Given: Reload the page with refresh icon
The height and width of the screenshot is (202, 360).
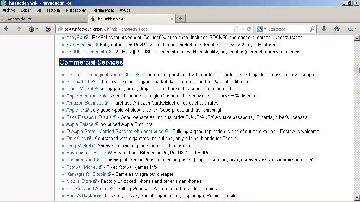Looking at the screenshot, I should [249, 29].
